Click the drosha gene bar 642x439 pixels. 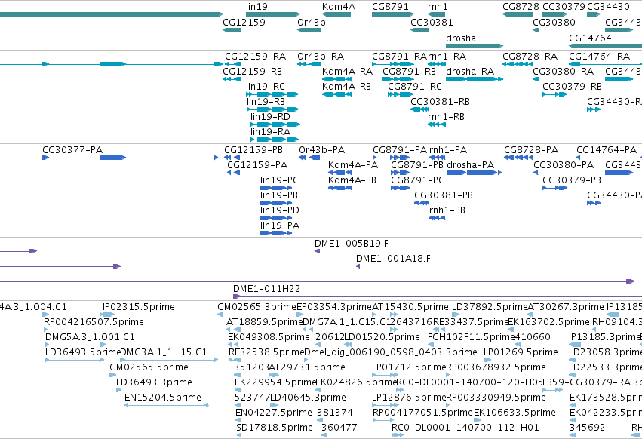coord(474,46)
